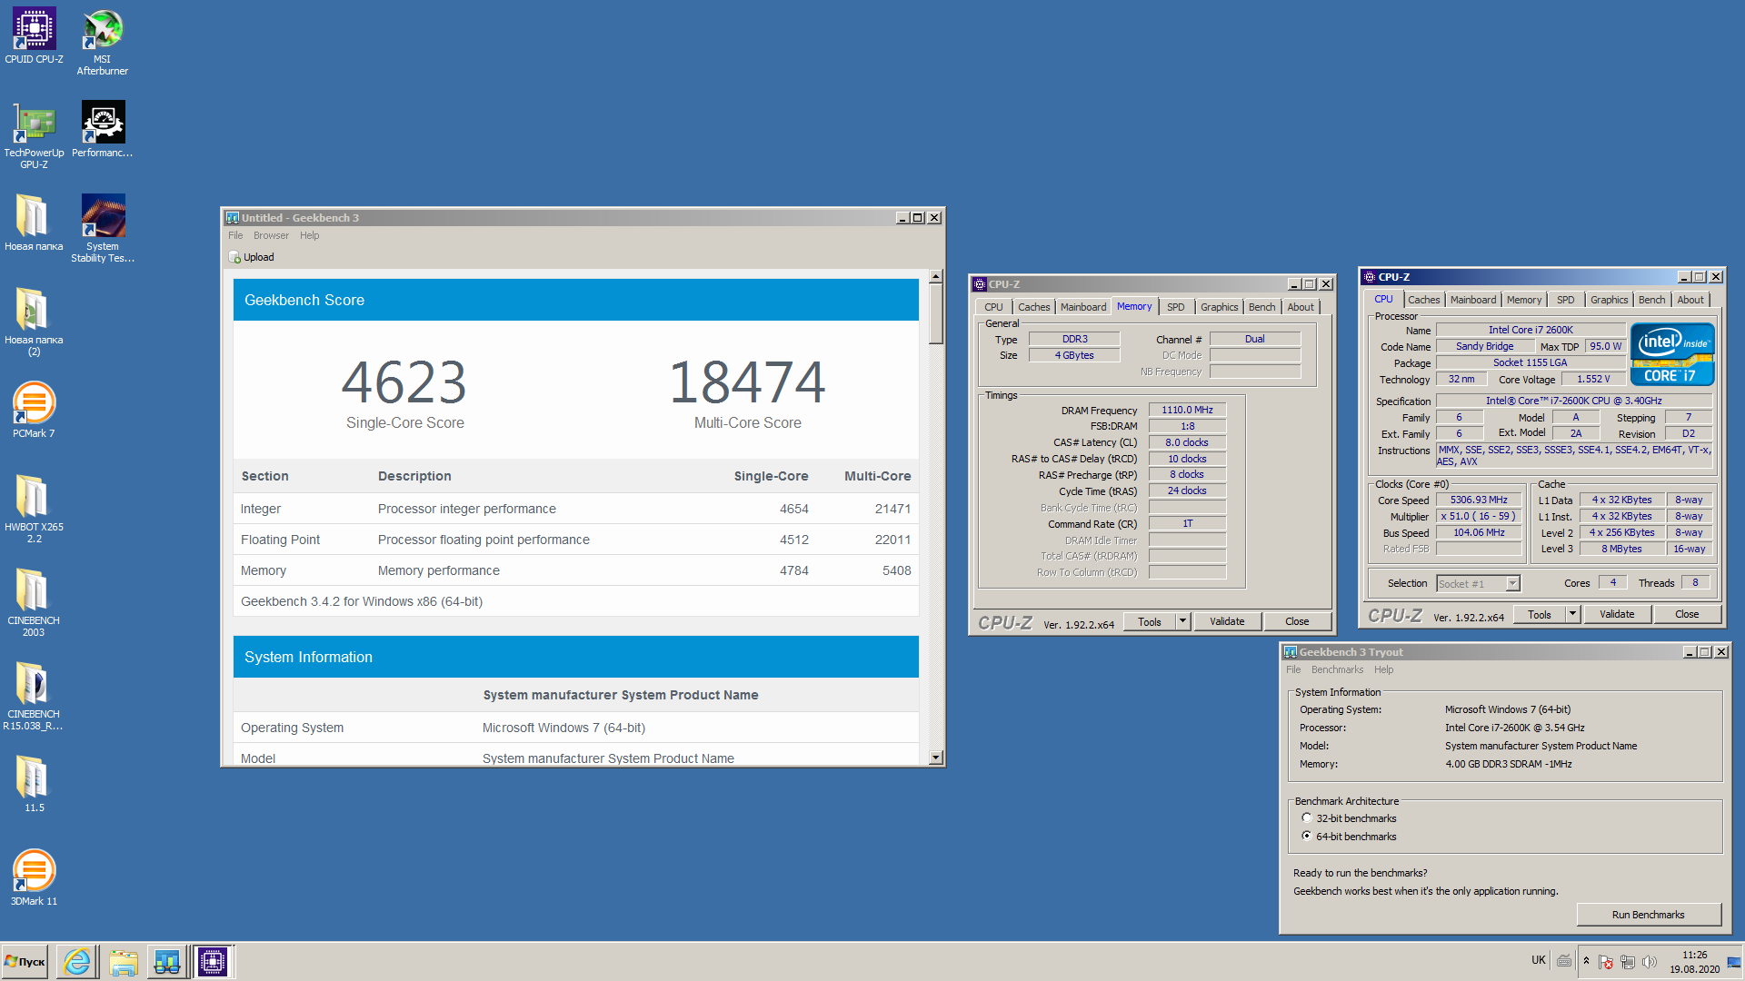
Task: Click the Show Desktop button at taskbar end
Action: 1734,962
